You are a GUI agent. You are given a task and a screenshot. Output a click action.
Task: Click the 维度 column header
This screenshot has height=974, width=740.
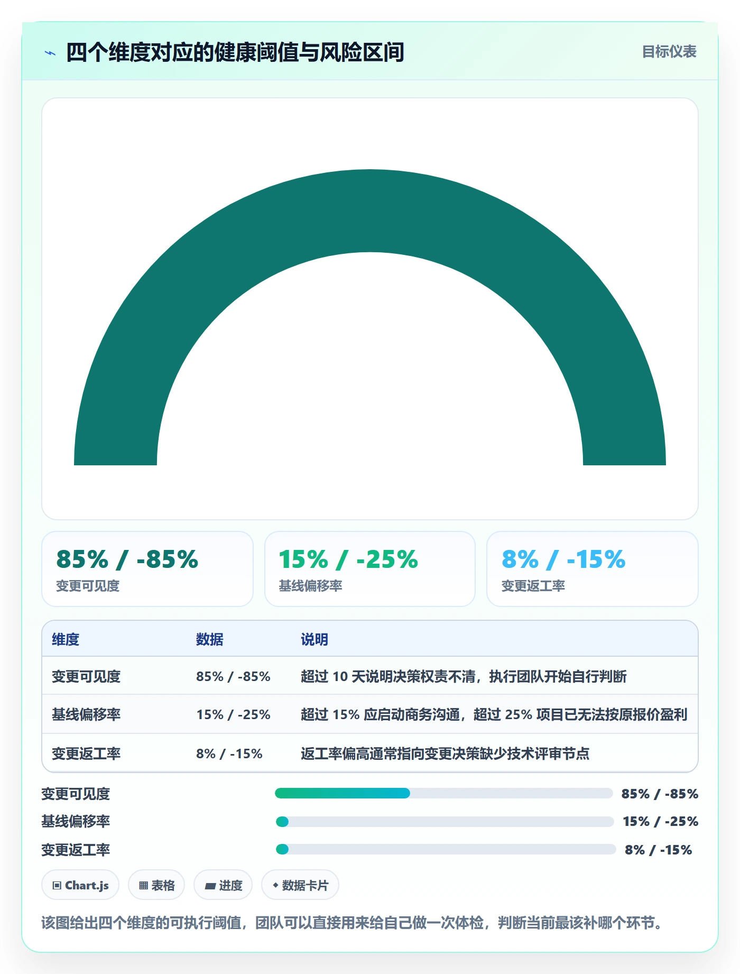click(66, 639)
